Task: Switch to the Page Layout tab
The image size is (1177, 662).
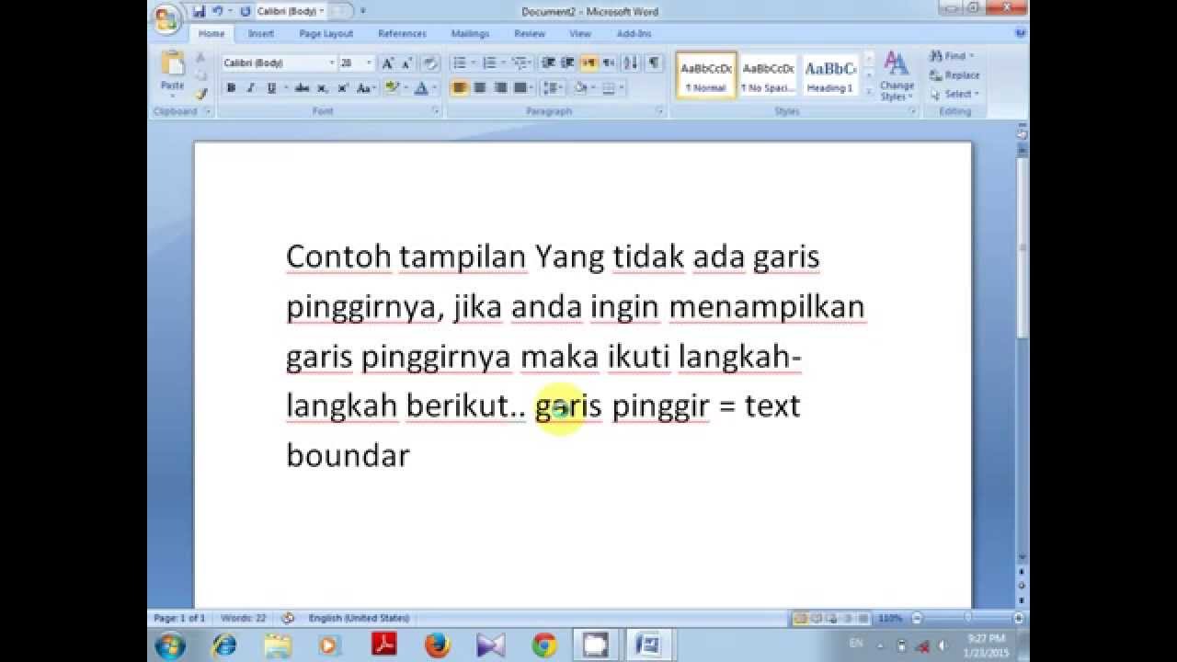Action: click(x=326, y=34)
